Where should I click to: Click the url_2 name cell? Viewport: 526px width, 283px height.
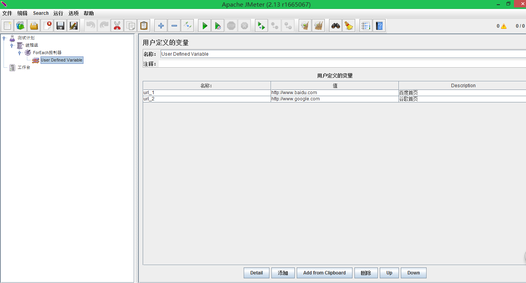[207, 99]
